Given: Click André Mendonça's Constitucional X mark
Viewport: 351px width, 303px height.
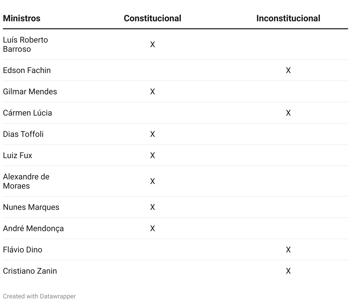Looking at the screenshot, I should pos(152,228).
